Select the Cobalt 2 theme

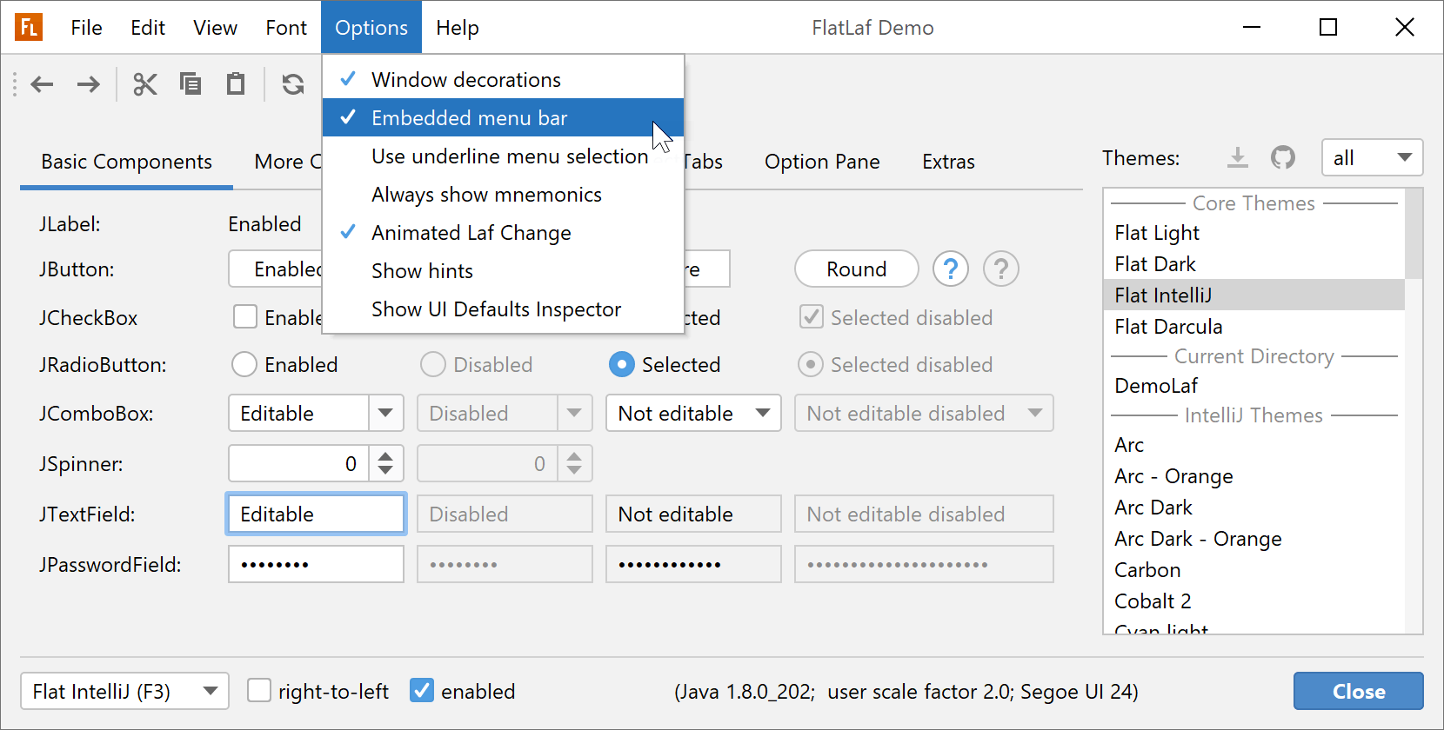[1253, 601]
